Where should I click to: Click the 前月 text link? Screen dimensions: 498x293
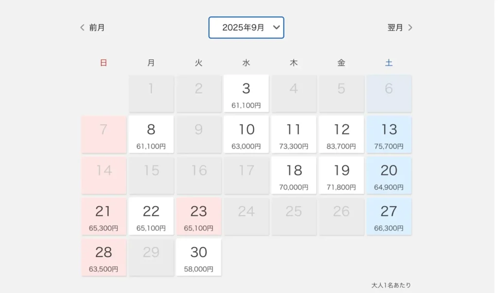click(x=97, y=28)
